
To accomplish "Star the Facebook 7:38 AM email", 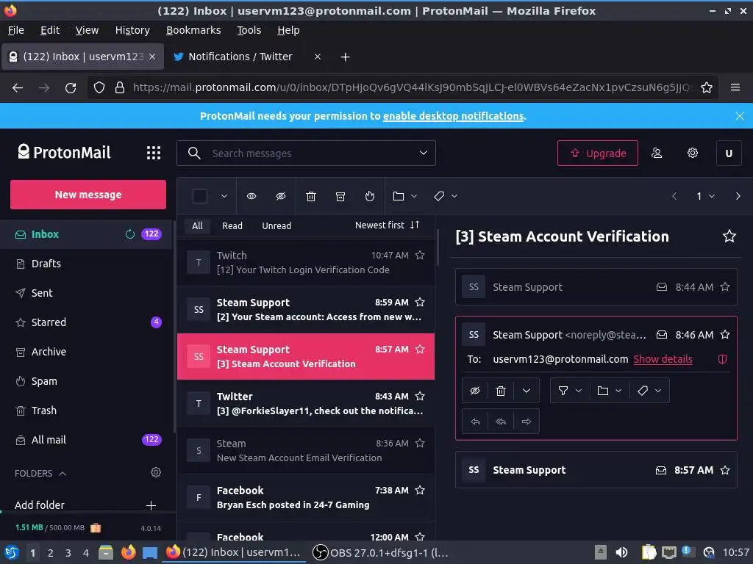I will coord(420,490).
